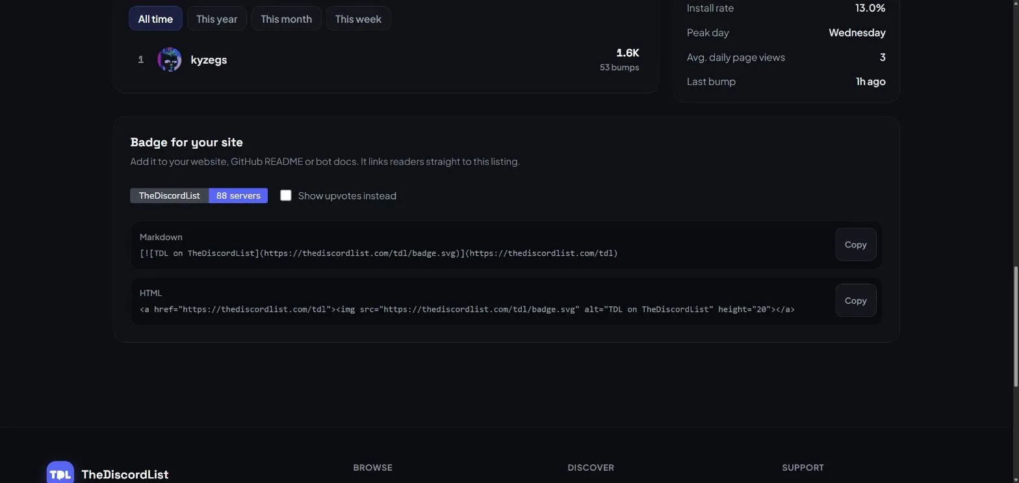The width and height of the screenshot is (1019, 483).
Task: Copy the Markdown badge code
Action: click(855, 245)
